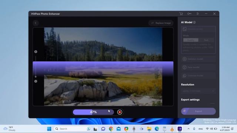Zoom in with the plus icon
The height and width of the screenshot is (133, 237).
pyautogui.click(x=36, y=52)
